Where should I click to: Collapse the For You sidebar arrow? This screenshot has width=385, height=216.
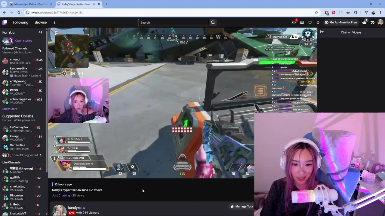[40, 32]
